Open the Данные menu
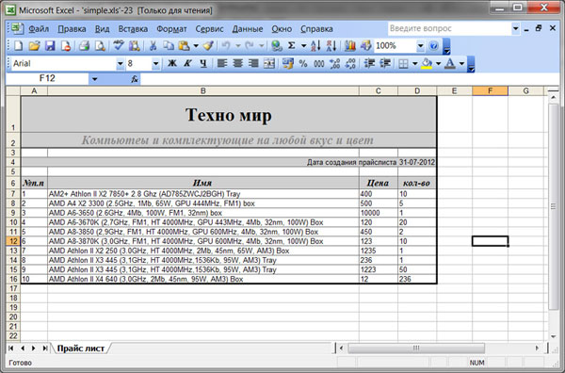The width and height of the screenshot is (565, 373). [248, 29]
